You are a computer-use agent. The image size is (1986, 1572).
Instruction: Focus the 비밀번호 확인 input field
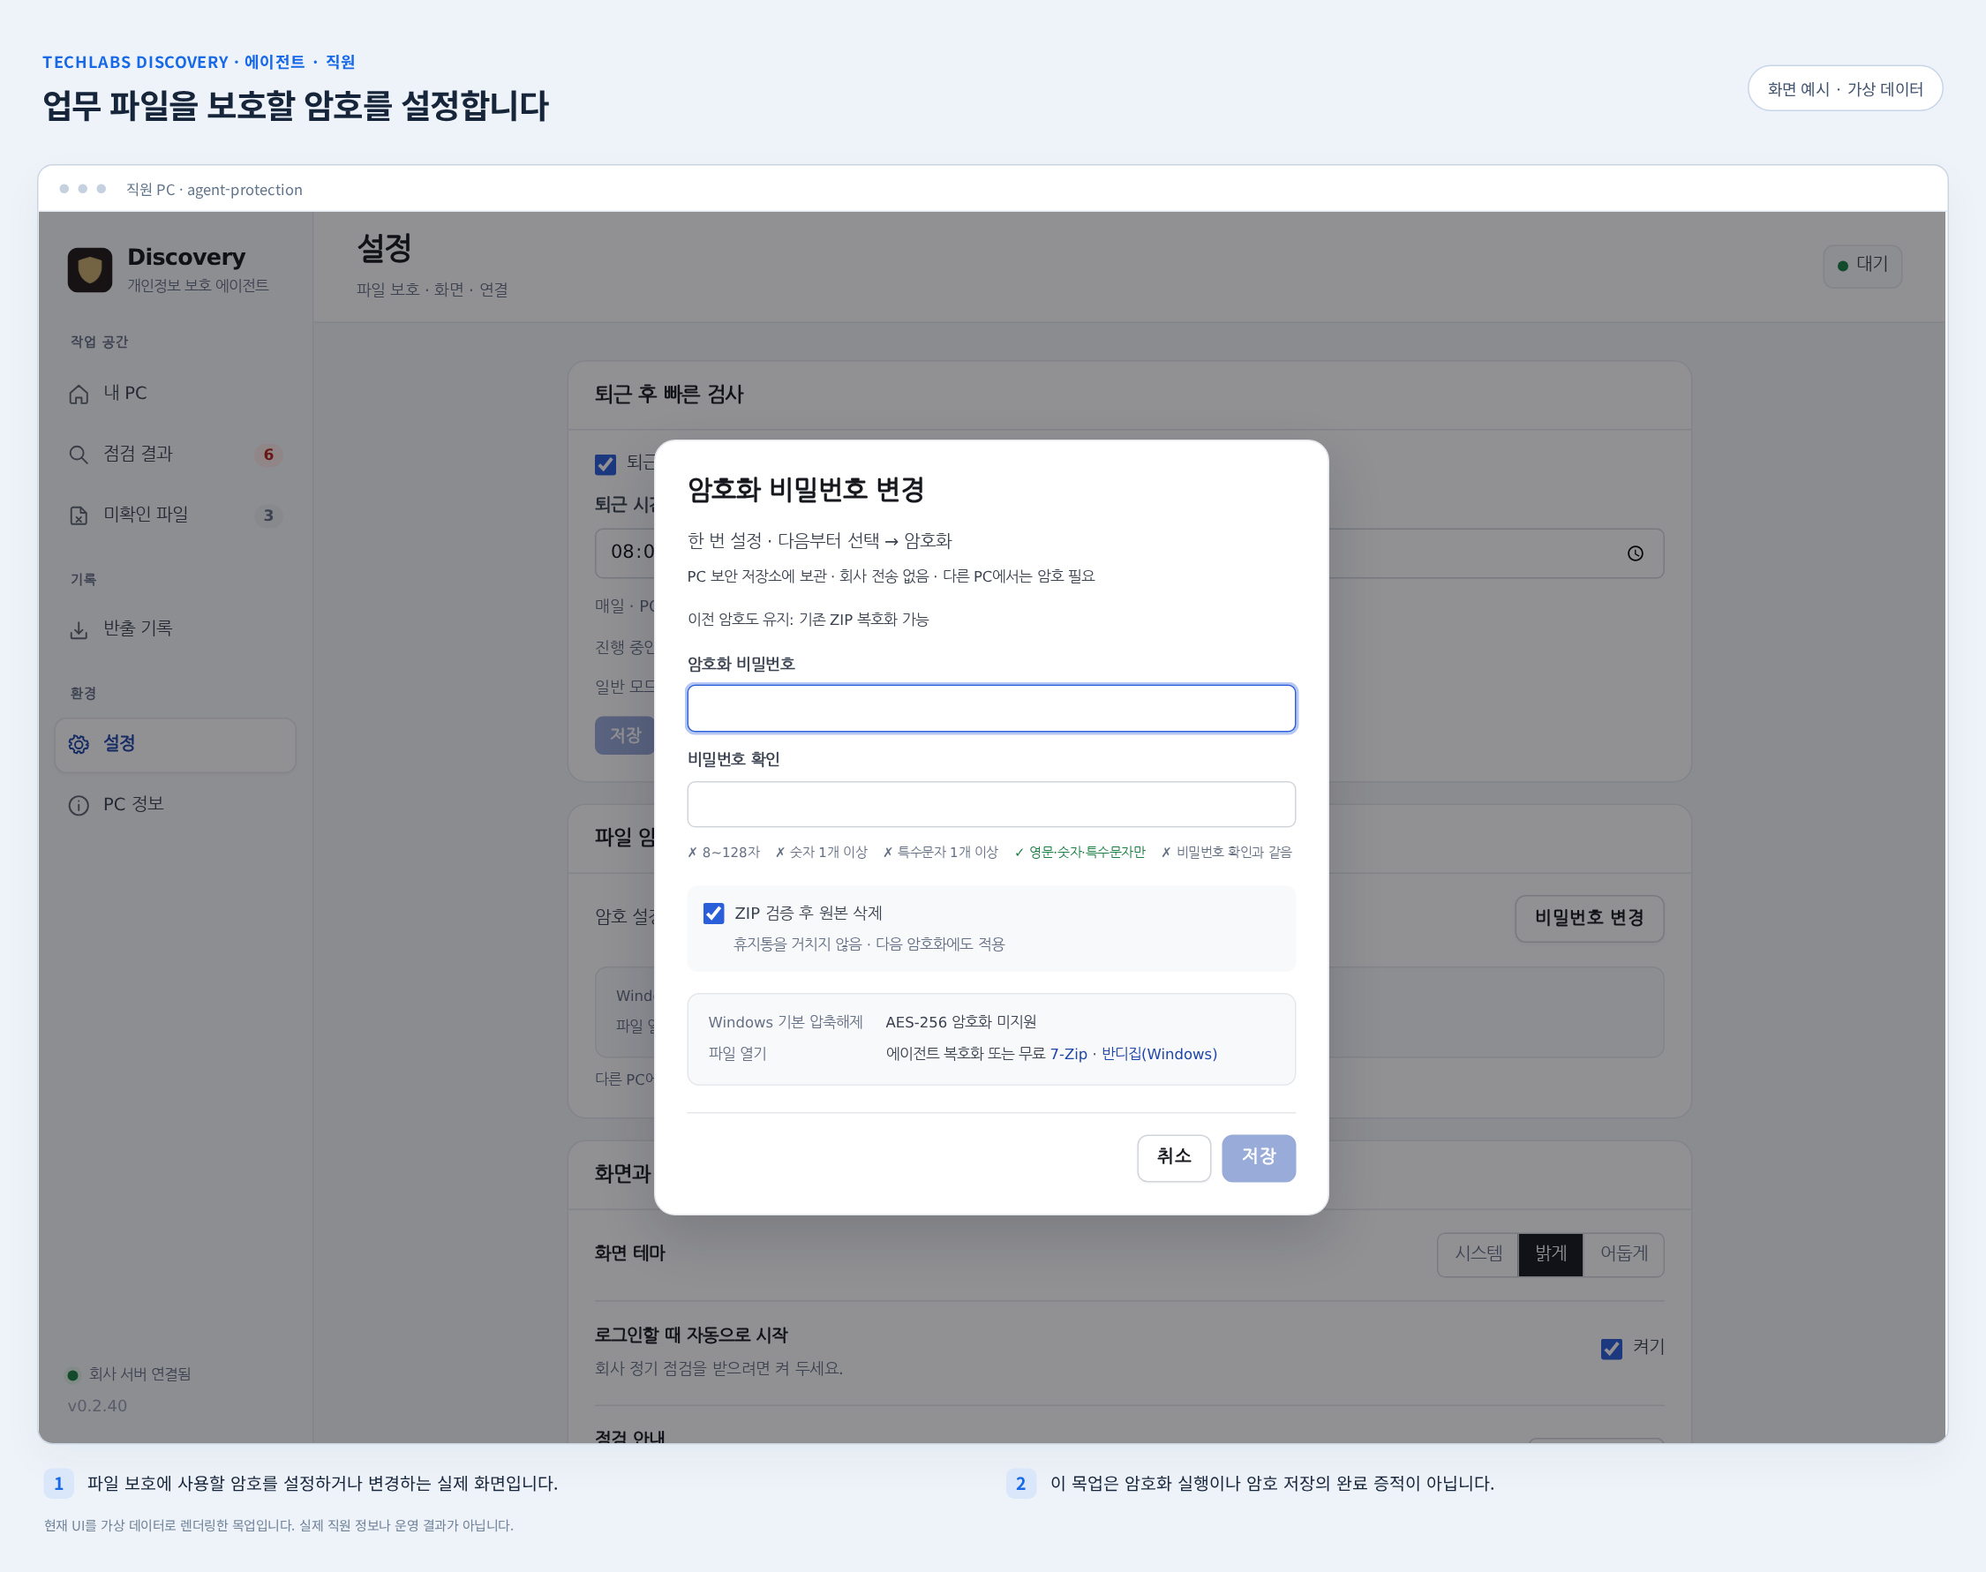point(991,804)
